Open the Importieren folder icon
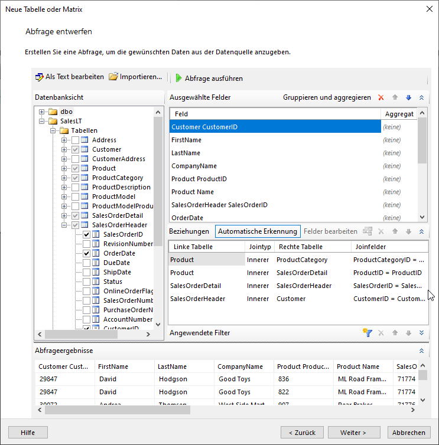 click(x=113, y=77)
